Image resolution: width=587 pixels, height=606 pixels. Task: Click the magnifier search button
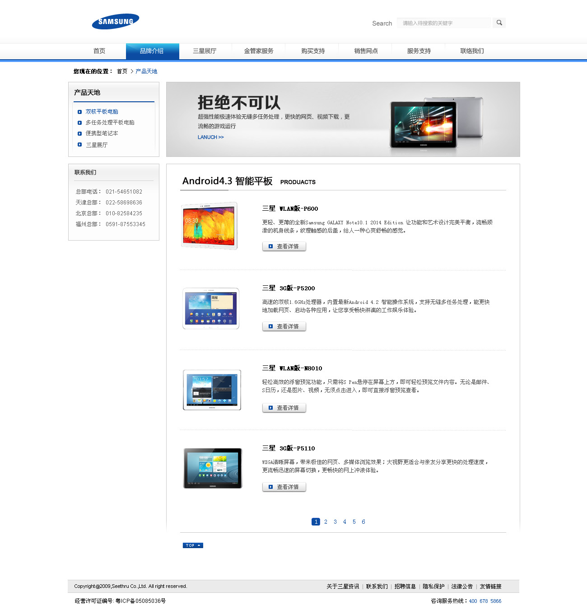point(499,23)
